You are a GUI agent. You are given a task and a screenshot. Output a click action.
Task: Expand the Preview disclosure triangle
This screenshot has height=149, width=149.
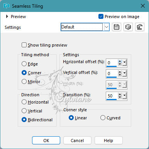click(x=7, y=17)
